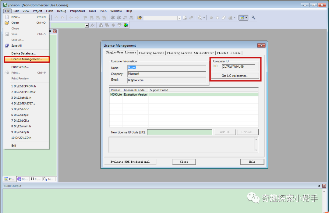The image size is (329, 213).
Task: Open Configuration with the wrench icon
Action: pos(253,18)
